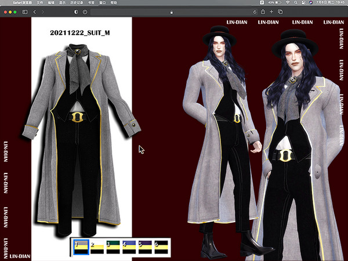Viewport: 348px width, 261px height.
Task: Open the Safari浏览器 app menu
Action: coord(22,3)
